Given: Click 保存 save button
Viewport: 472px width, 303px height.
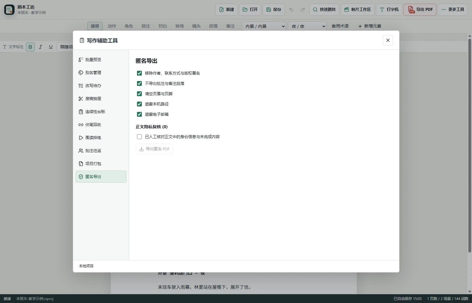Looking at the screenshot, I should click(274, 10).
